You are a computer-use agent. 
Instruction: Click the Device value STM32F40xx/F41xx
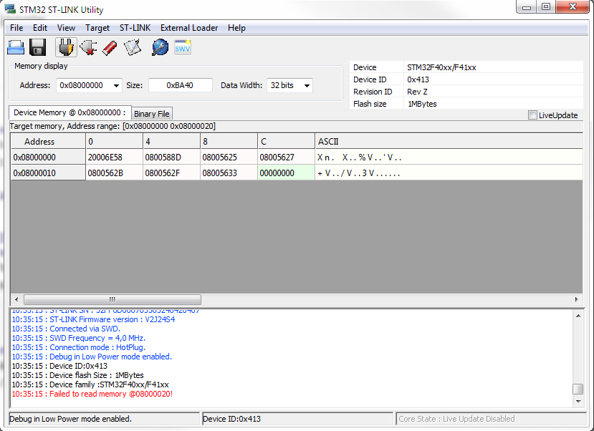pos(441,67)
